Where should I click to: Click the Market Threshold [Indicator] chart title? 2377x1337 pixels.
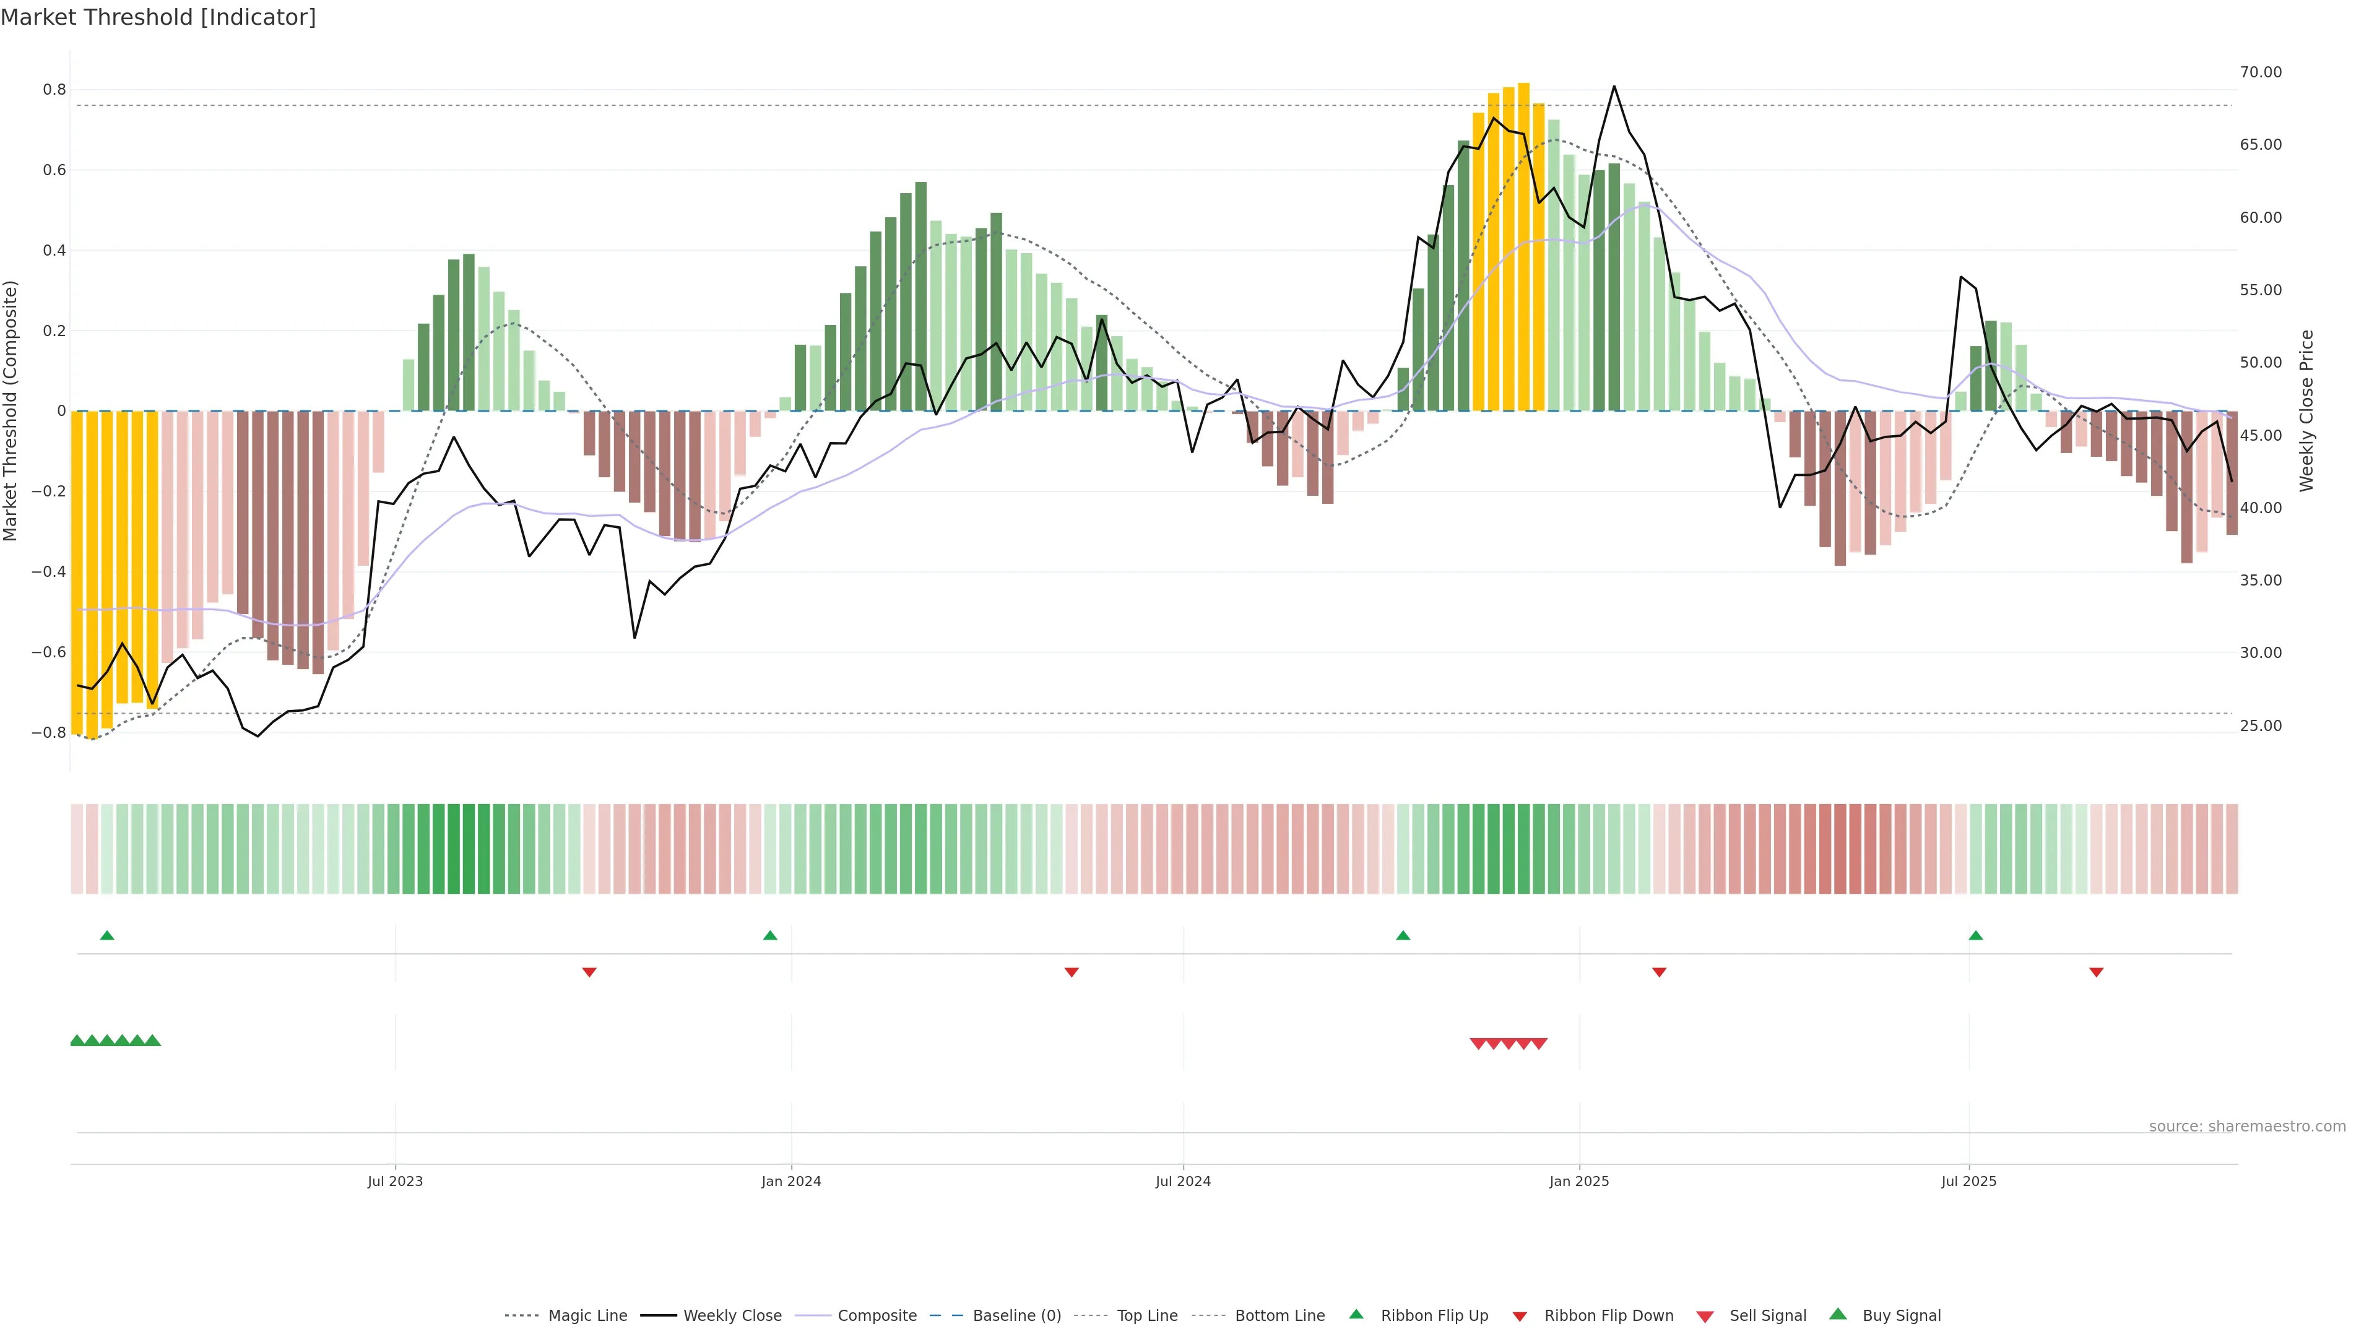[158, 17]
